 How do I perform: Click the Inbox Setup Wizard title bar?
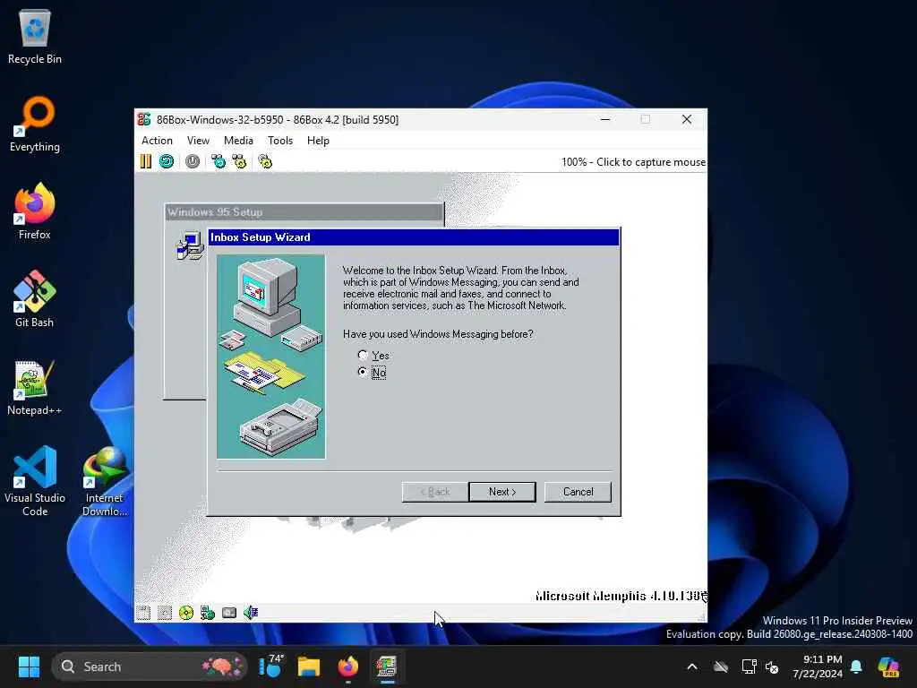(414, 236)
